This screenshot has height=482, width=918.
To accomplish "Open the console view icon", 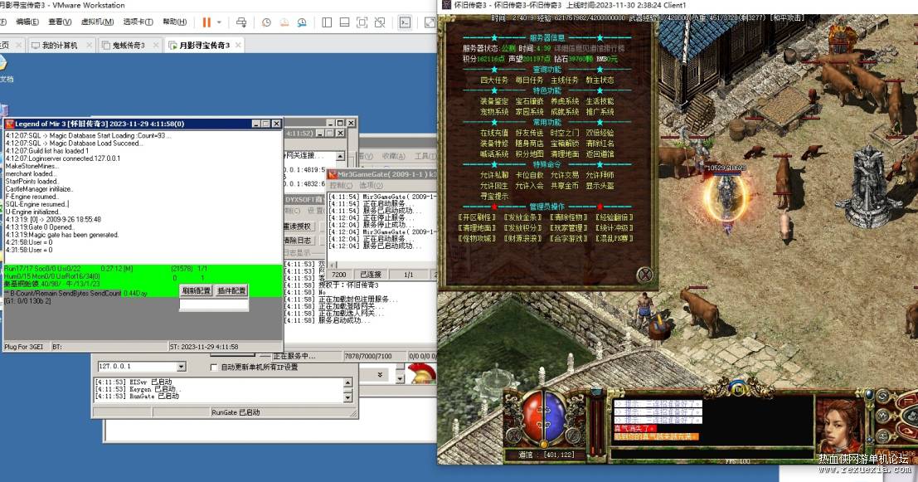I will point(406,22).
